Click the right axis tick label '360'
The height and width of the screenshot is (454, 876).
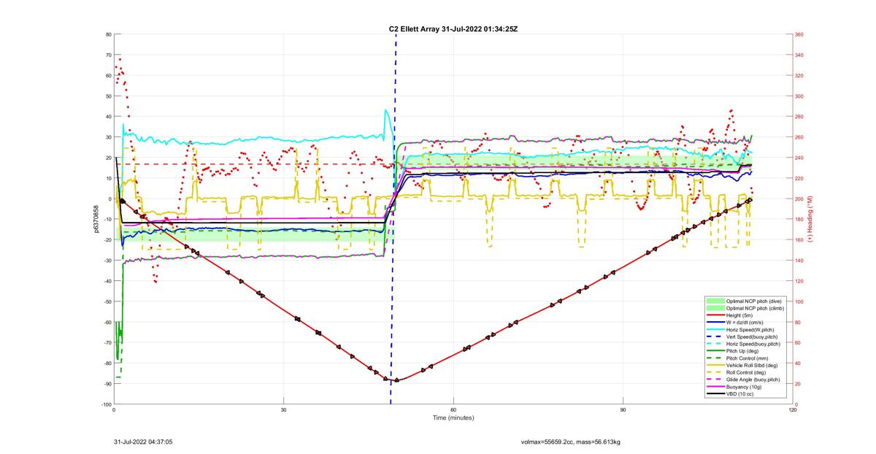point(799,34)
